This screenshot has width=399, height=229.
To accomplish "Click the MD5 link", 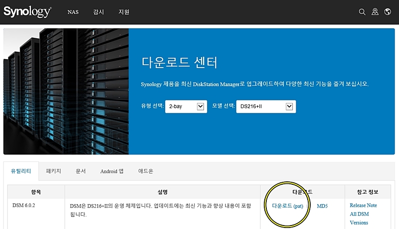I will point(322,206).
